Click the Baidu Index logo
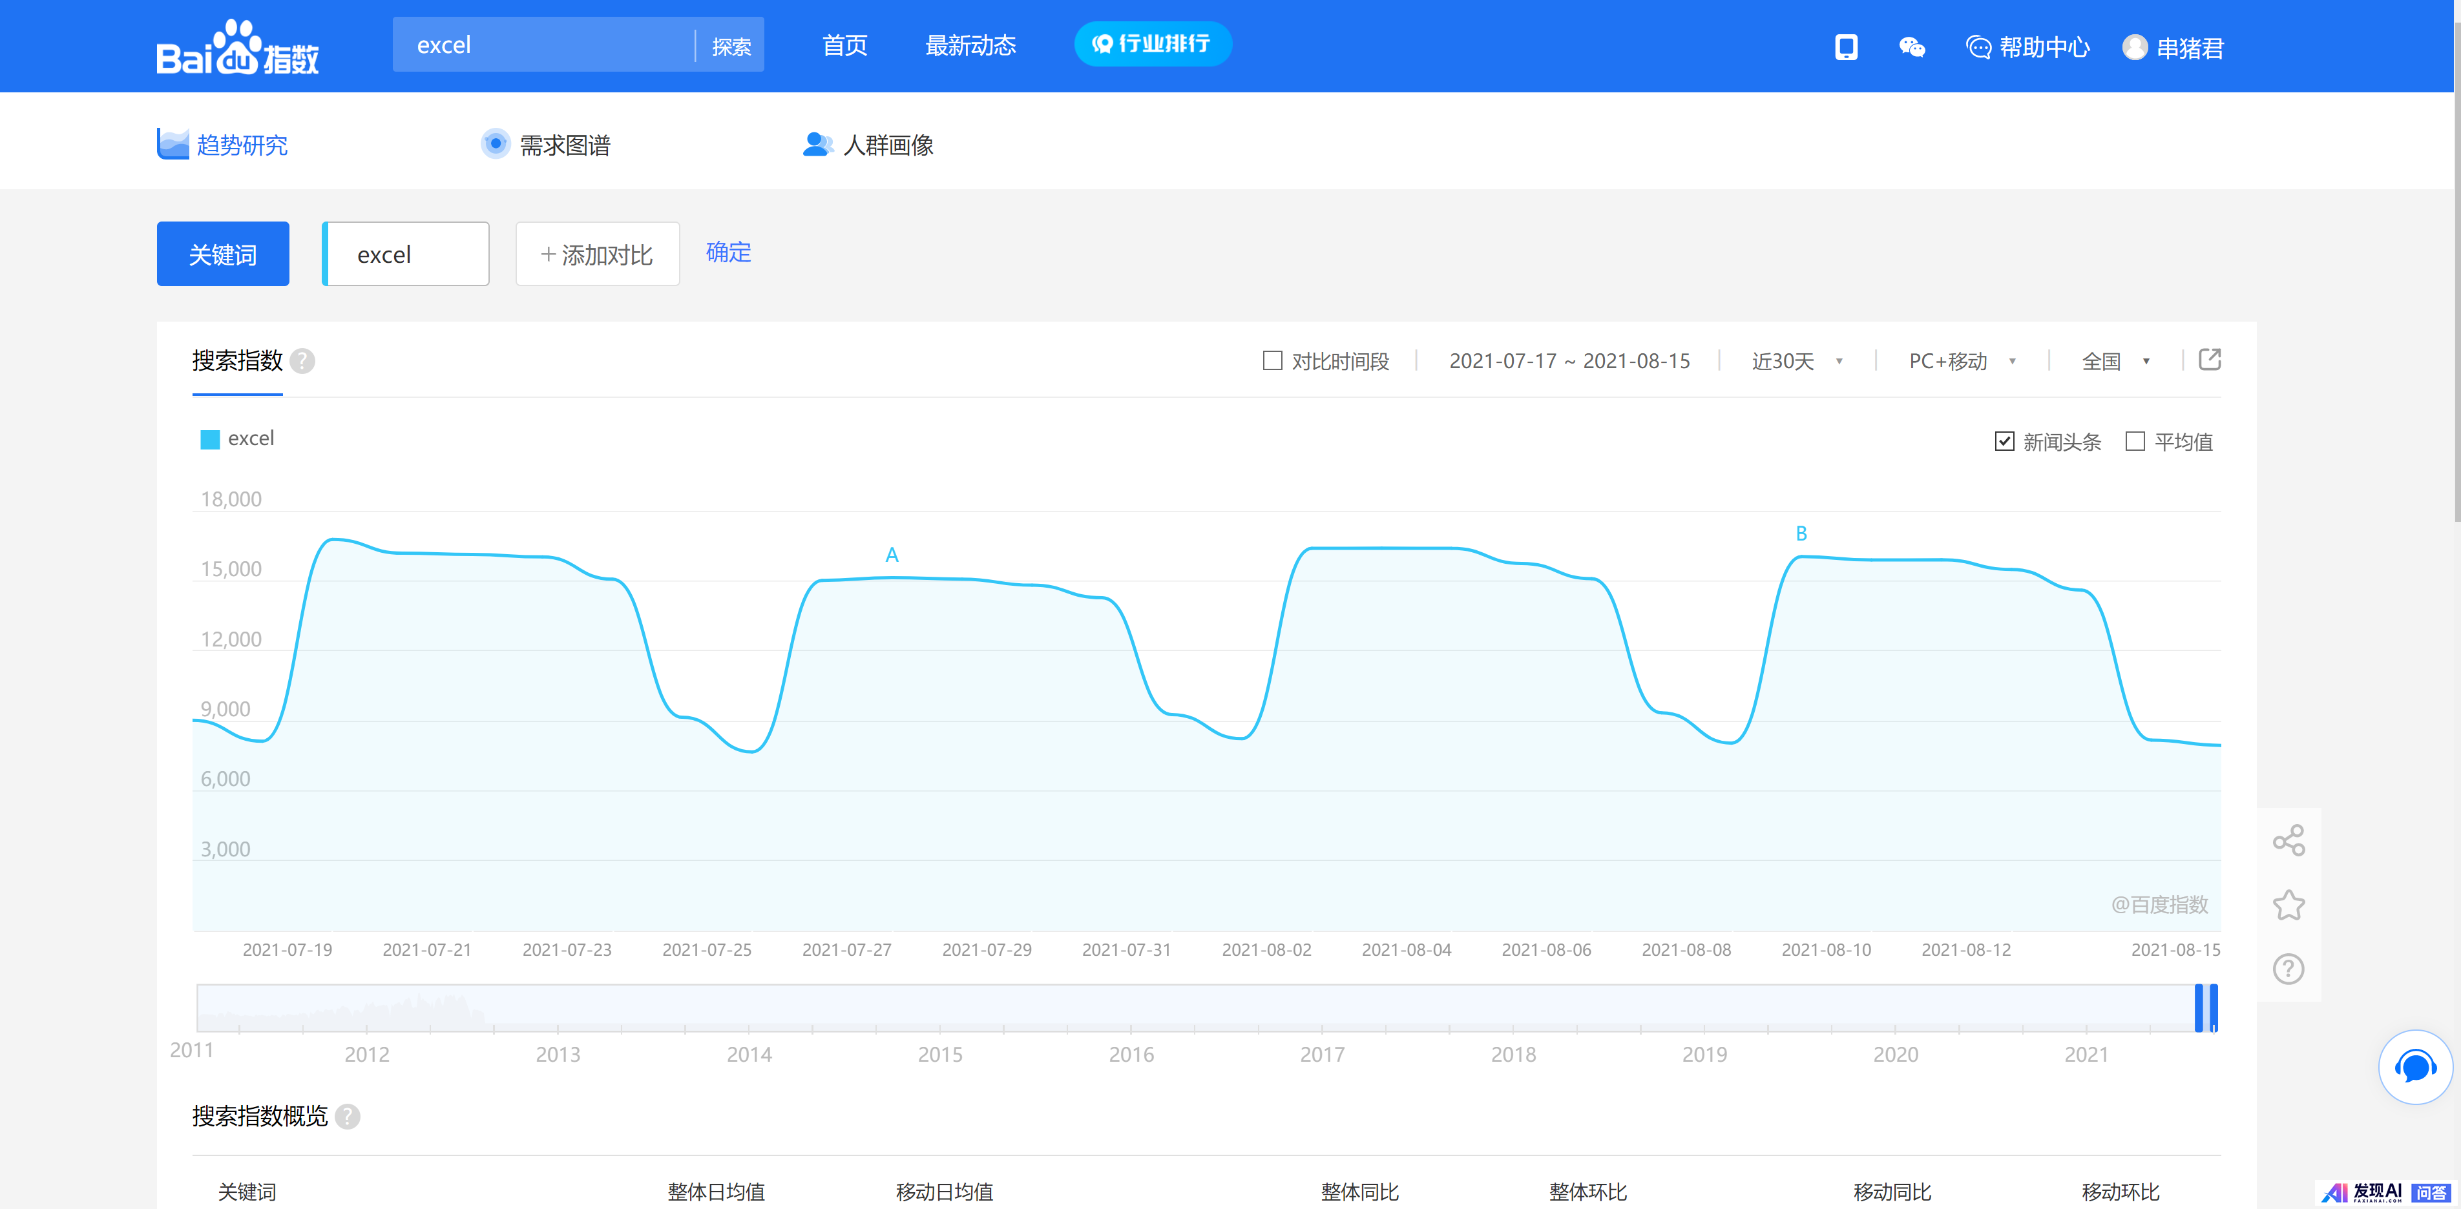2461x1209 pixels. (x=238, y=48)
